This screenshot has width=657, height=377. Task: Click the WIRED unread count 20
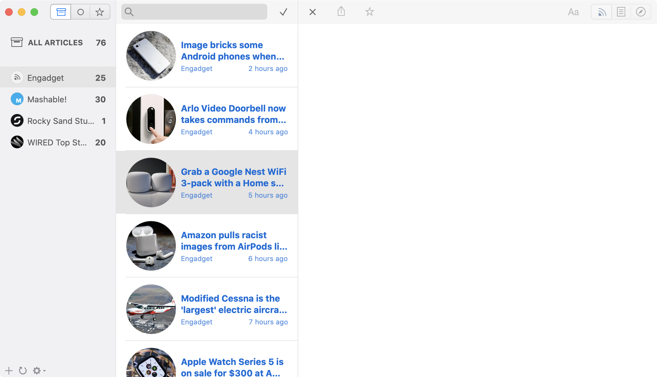point(100,142)
